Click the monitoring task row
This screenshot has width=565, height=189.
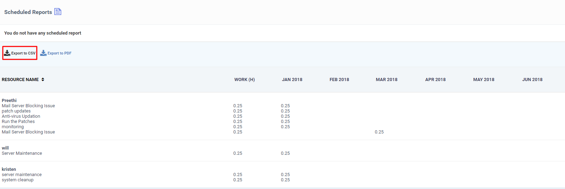(13, 126)
